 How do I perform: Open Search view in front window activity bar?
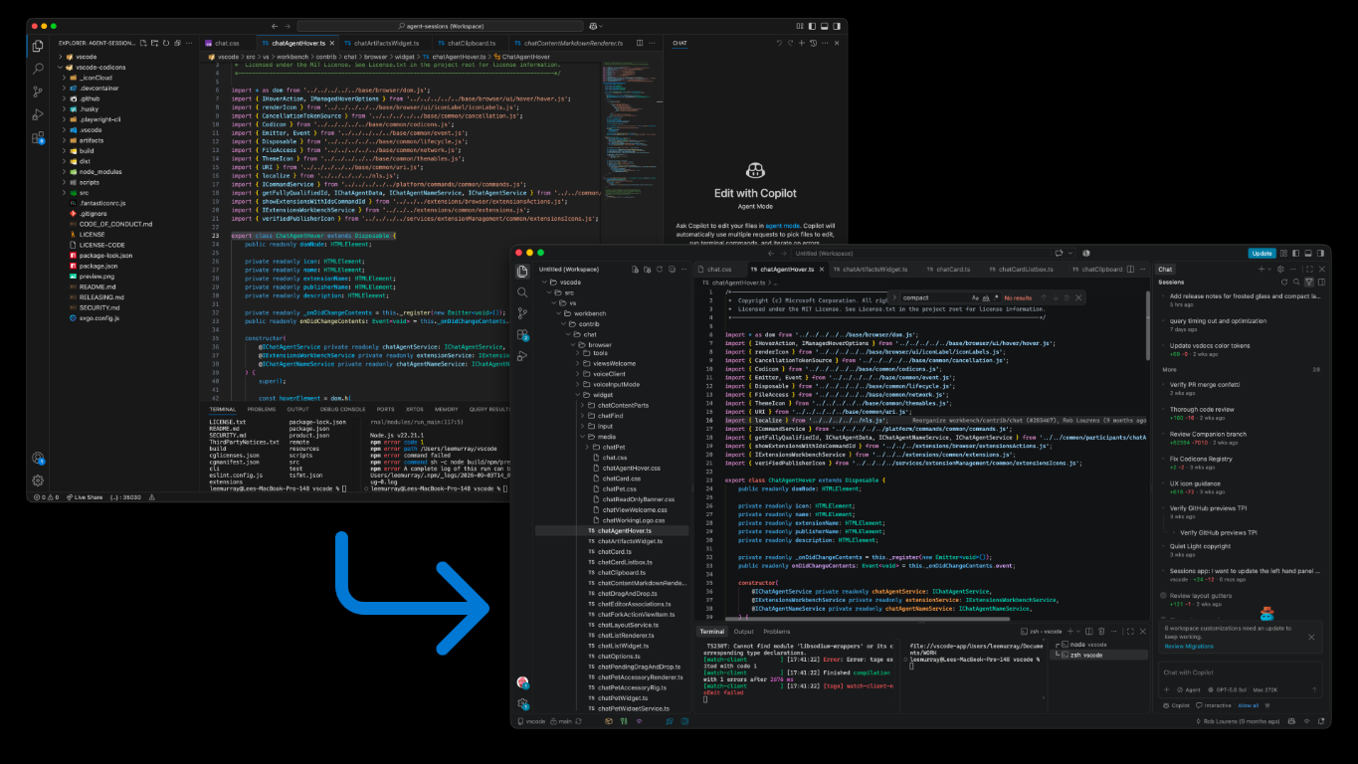coord(522,292)
